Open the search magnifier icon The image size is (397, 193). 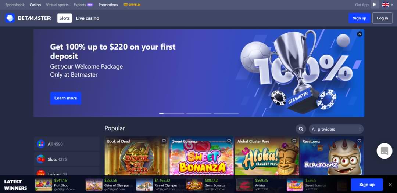tap(301, 129)
